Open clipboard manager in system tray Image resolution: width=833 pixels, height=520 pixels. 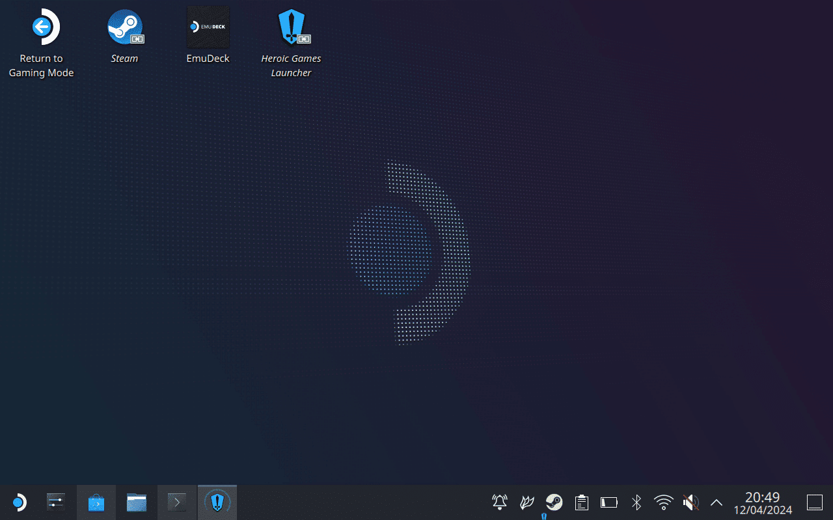point(582,502)
